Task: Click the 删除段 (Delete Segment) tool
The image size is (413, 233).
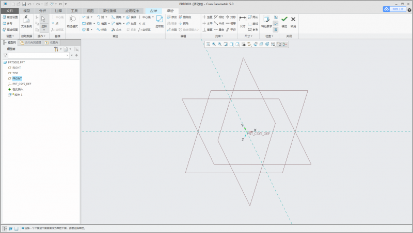Action: [185, 17]
